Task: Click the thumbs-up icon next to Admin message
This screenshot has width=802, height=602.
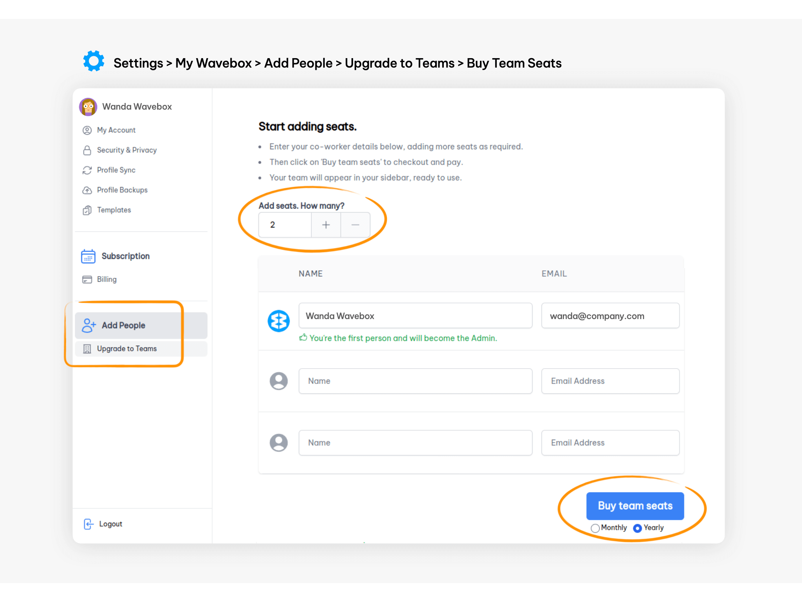Action: pos(303,338)
